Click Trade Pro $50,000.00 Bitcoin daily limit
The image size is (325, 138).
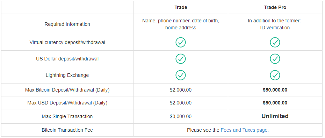tap(275, 90)
